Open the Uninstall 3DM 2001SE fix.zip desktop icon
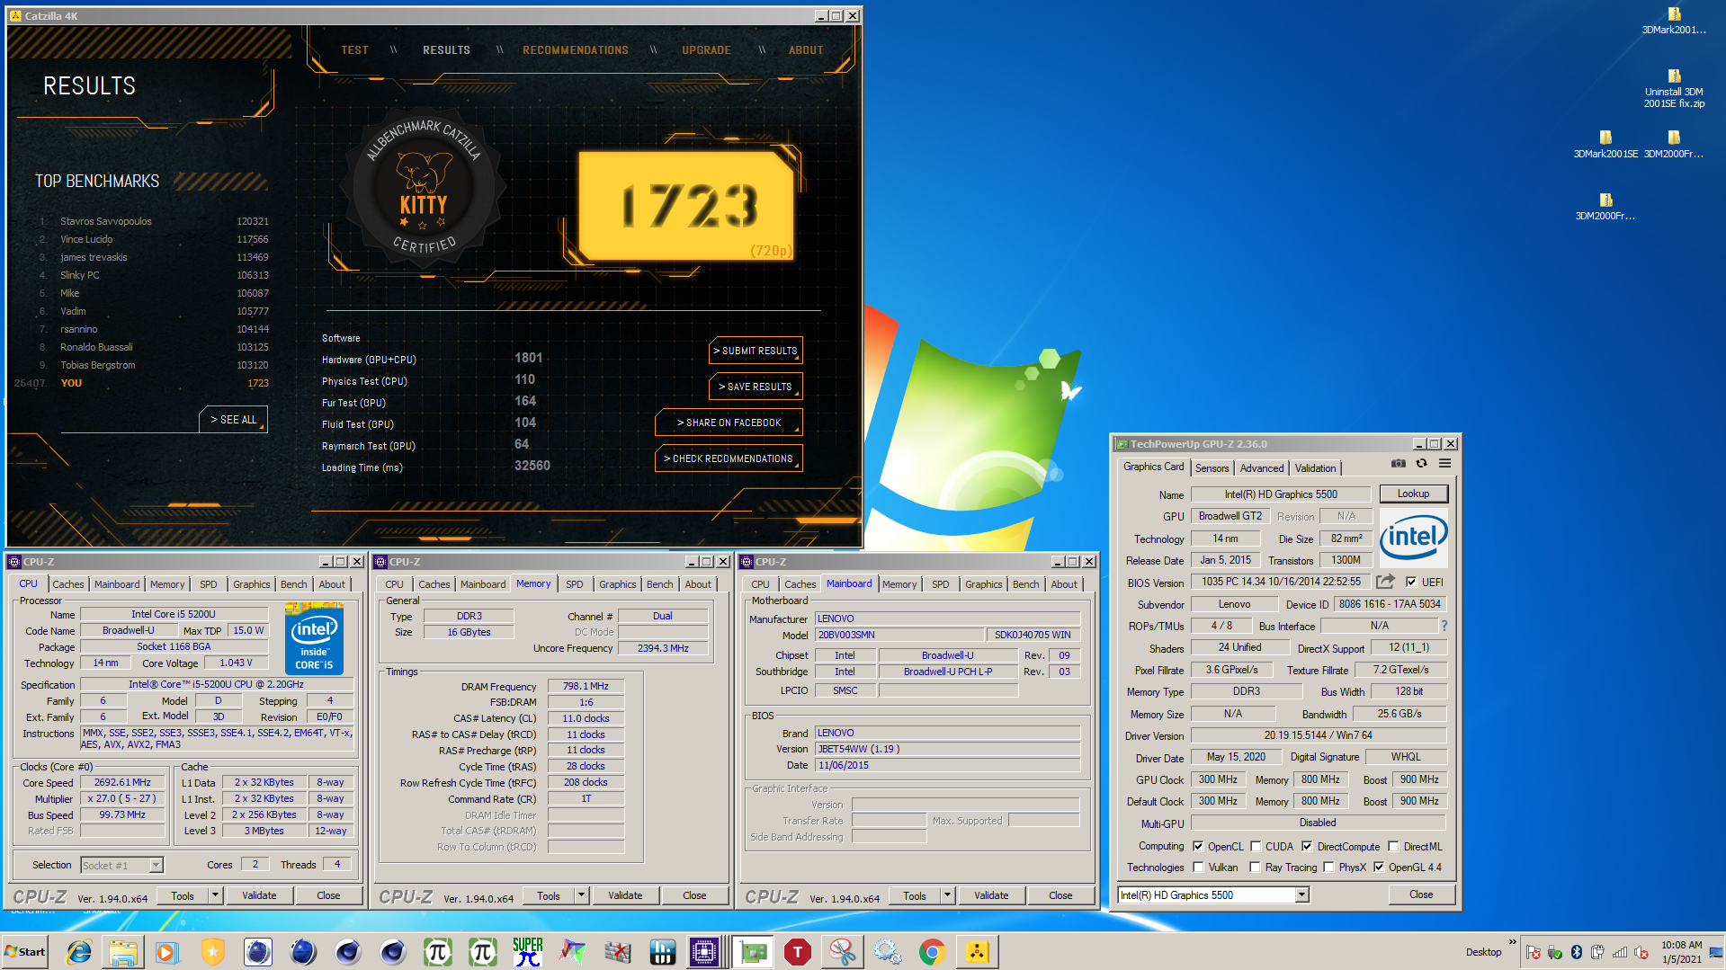This screenshot has height=970, width=1726. (1674, 89)
